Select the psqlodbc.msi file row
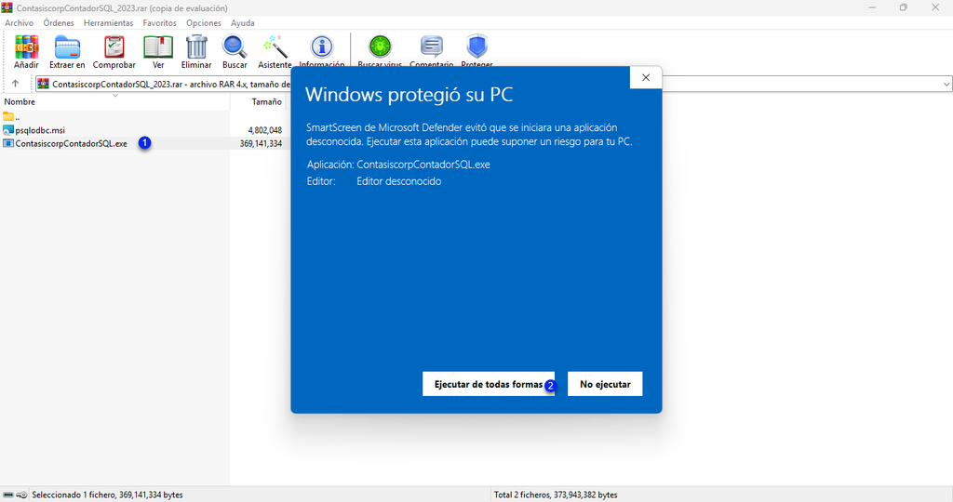 click(x=143, y=130)
